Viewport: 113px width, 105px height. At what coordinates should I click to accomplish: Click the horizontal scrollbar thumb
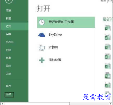tap(37, 104)
